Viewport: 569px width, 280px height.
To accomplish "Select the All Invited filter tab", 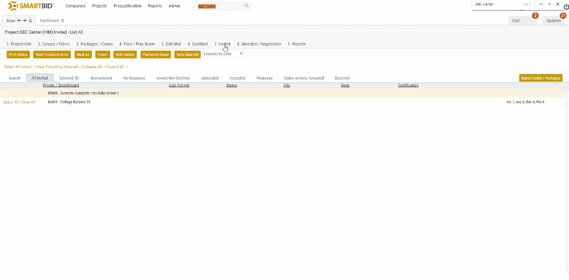I will pyautogui.click(x=39, y=78).
